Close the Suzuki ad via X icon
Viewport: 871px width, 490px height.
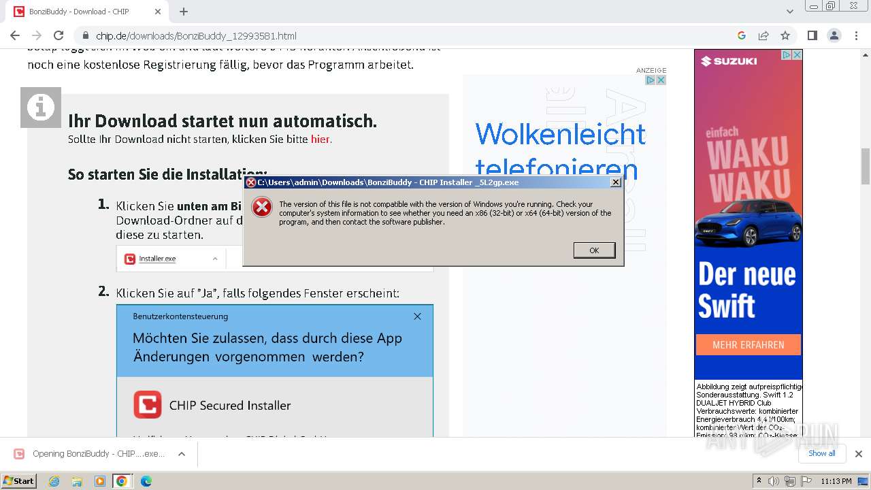pyautogui.click(x=798, y=54)
